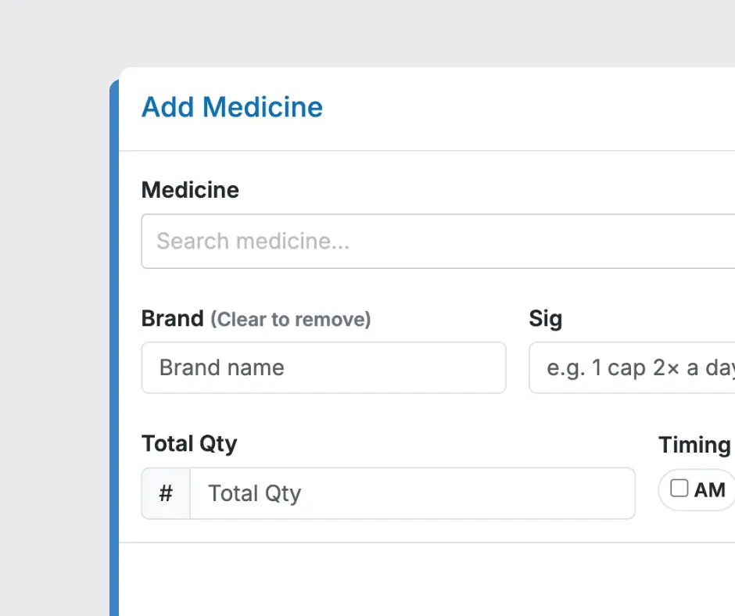
Task: Click the '(Clear to remove)' hint text
Action: pyautogui.click(x=291, y=320)
